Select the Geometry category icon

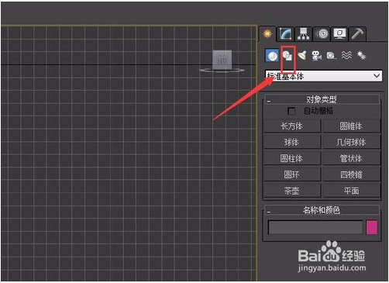[x=272, y=56]
